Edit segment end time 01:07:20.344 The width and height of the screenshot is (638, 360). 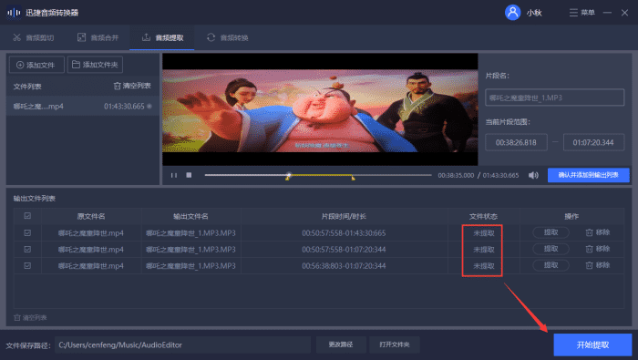(593, 142)
